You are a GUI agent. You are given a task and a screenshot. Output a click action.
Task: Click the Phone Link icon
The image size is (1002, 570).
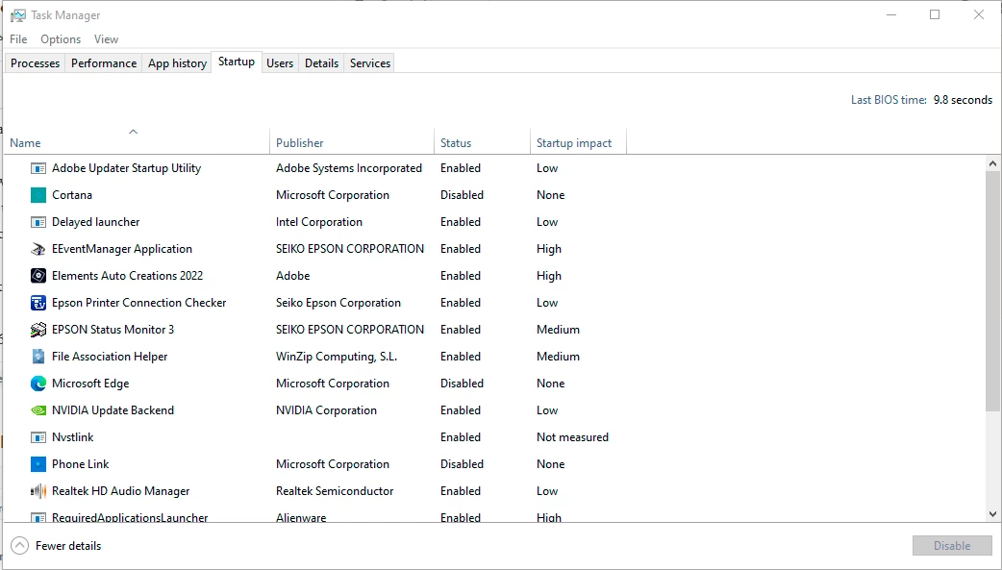(38, 464)
